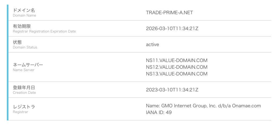Click the 登録年月日 row label
Viewport: 274px width, 126px height.
pyautogui.click(x=24, y=87)
